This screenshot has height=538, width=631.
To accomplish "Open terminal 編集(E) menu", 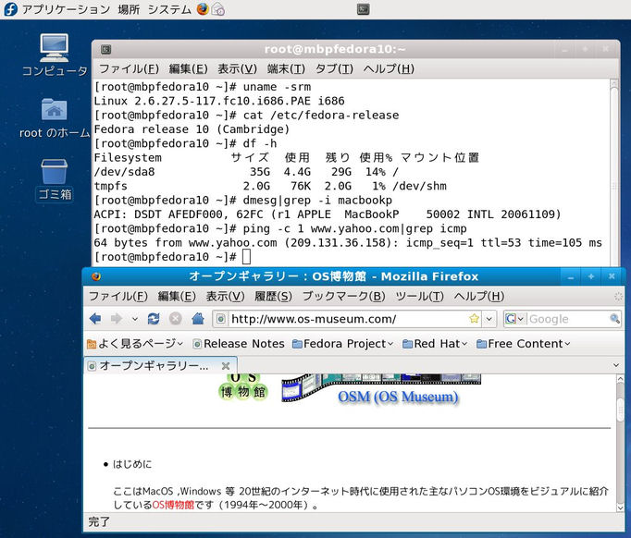I will (x=188, y=68).
